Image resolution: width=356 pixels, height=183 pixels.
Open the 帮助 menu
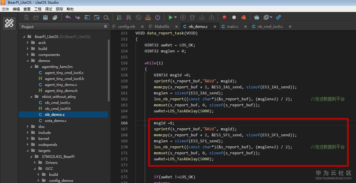[x=70, y=9]
